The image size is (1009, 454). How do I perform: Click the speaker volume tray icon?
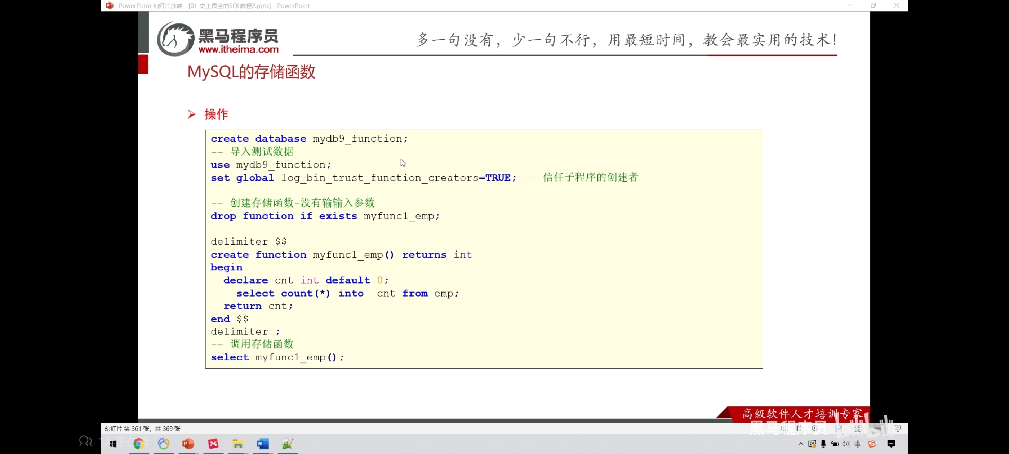click(x=846, y=444)
